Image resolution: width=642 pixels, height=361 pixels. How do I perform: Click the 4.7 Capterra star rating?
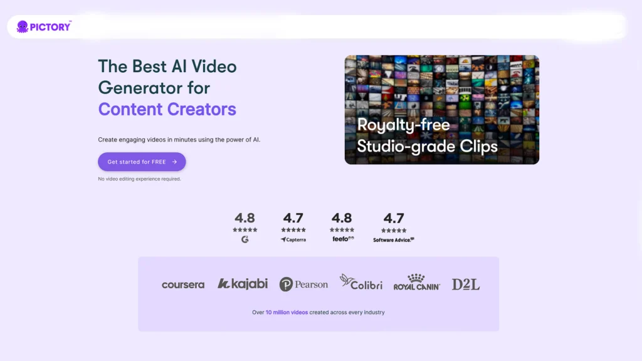click(293, 228)
